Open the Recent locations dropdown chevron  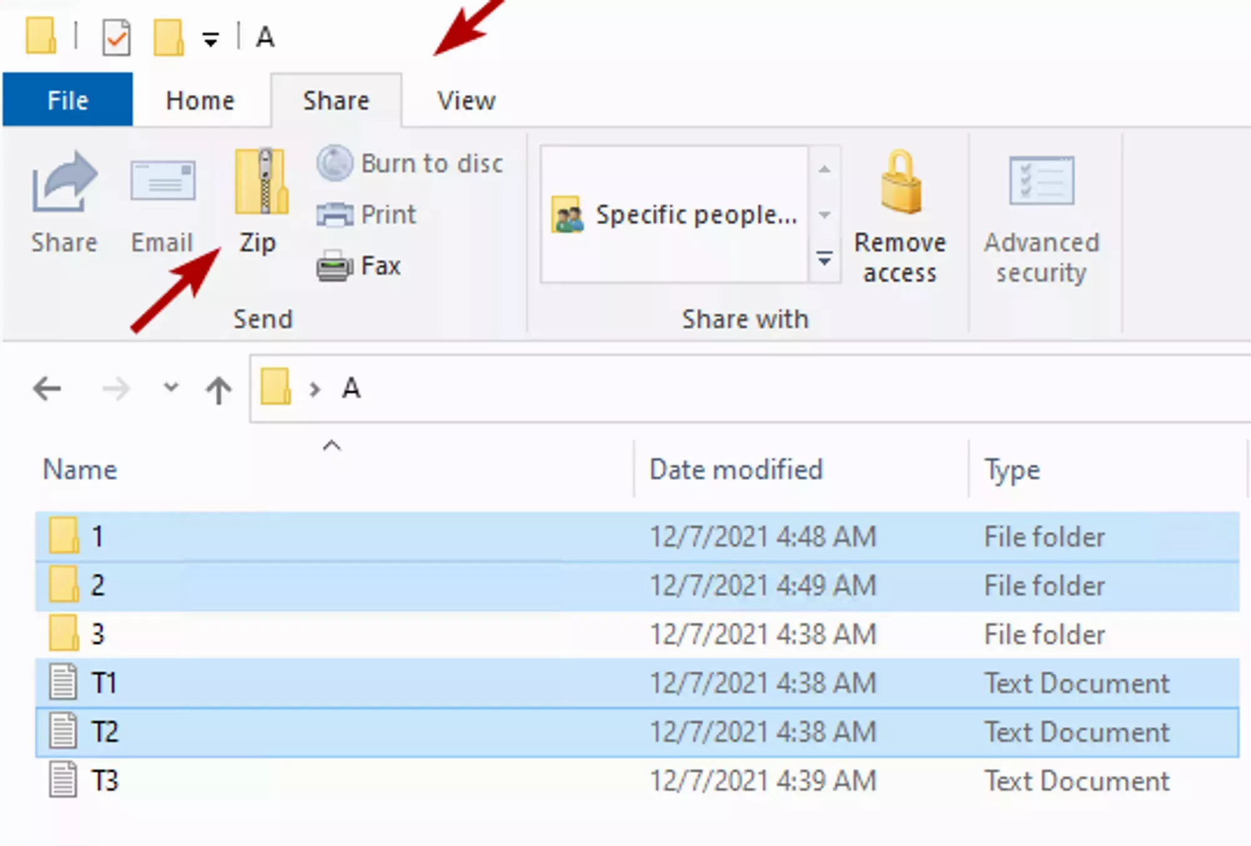pyautogui.click(x=171, y=387)
